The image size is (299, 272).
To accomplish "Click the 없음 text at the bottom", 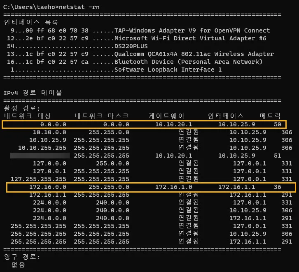I will point(18,265).
